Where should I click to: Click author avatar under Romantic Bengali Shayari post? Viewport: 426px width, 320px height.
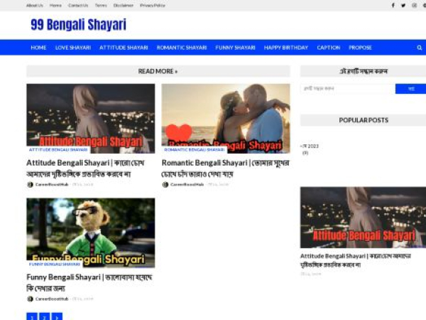coord(165,184)
